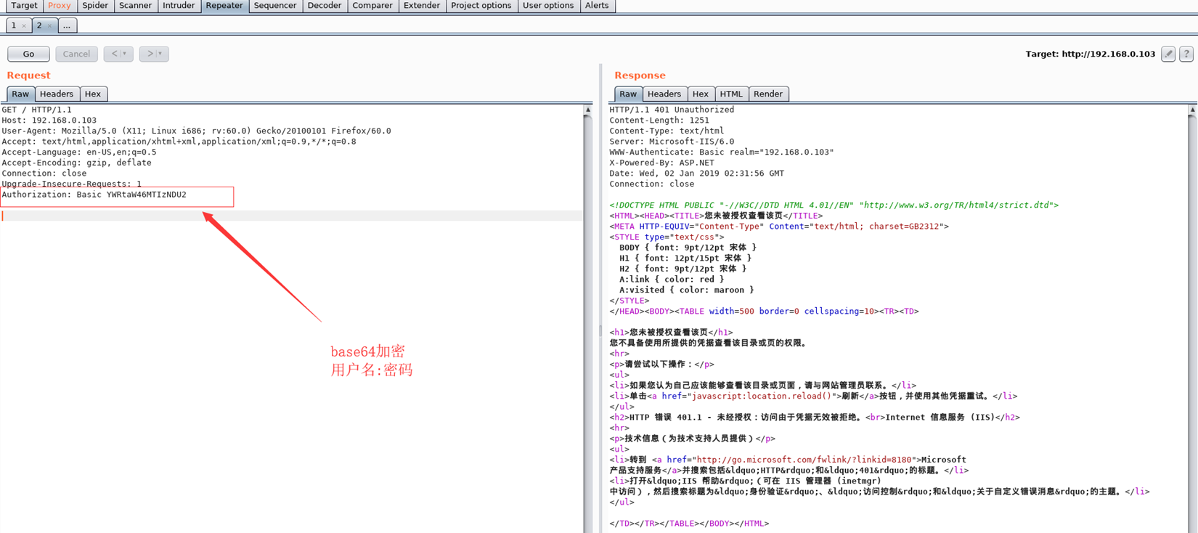The height and width of the screenshot is (533, 1198).
Task: Click the Upgrade-Insecure-Requests header line
Action: [72, 184]
